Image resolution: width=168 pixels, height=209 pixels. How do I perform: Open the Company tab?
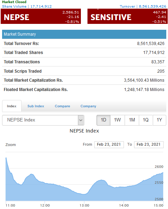coord(88,106)
